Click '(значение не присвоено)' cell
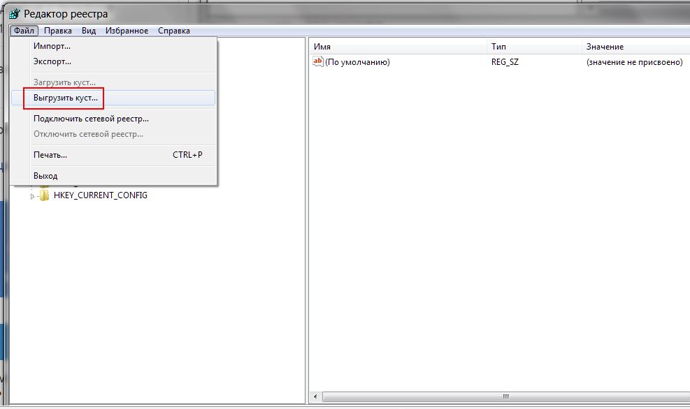Screen dimensions: 690x409 pos(634,62)
